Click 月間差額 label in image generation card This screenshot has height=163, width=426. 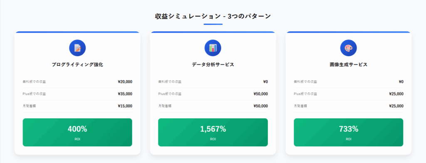pyautogui.click(x=300, y=106)
